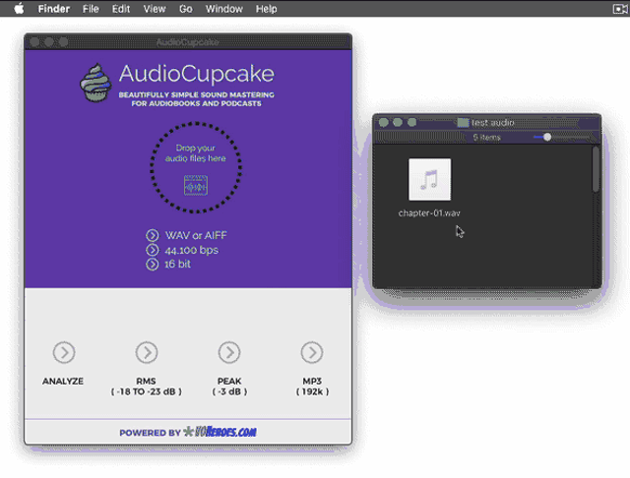The image size is (630, 478).
Task: Click the '16 bit' text
Action: coord(177,265)
